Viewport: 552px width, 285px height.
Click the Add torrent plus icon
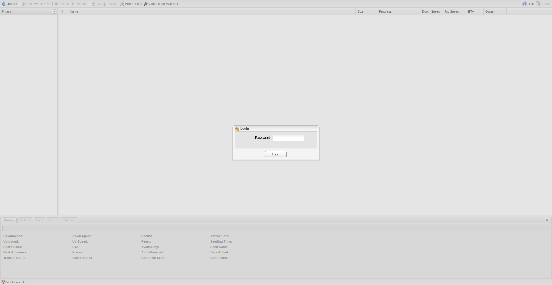pyautogui.click(x=24, y=4)
